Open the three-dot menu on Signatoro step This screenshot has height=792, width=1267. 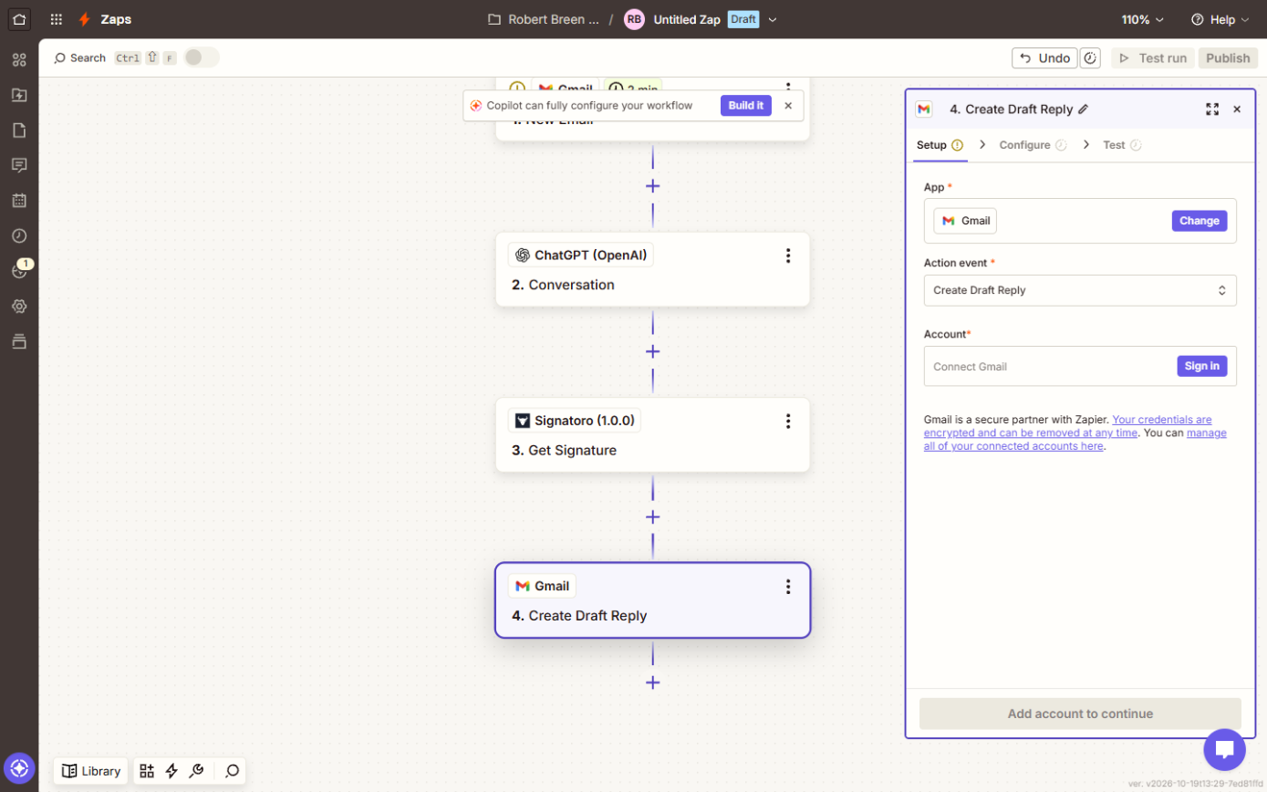point(789,421)
